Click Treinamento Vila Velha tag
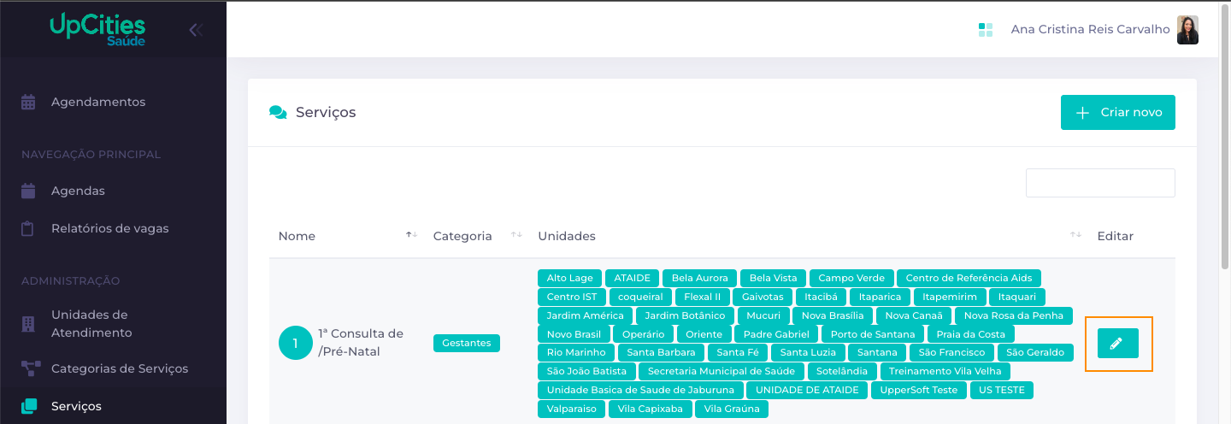 945,371
